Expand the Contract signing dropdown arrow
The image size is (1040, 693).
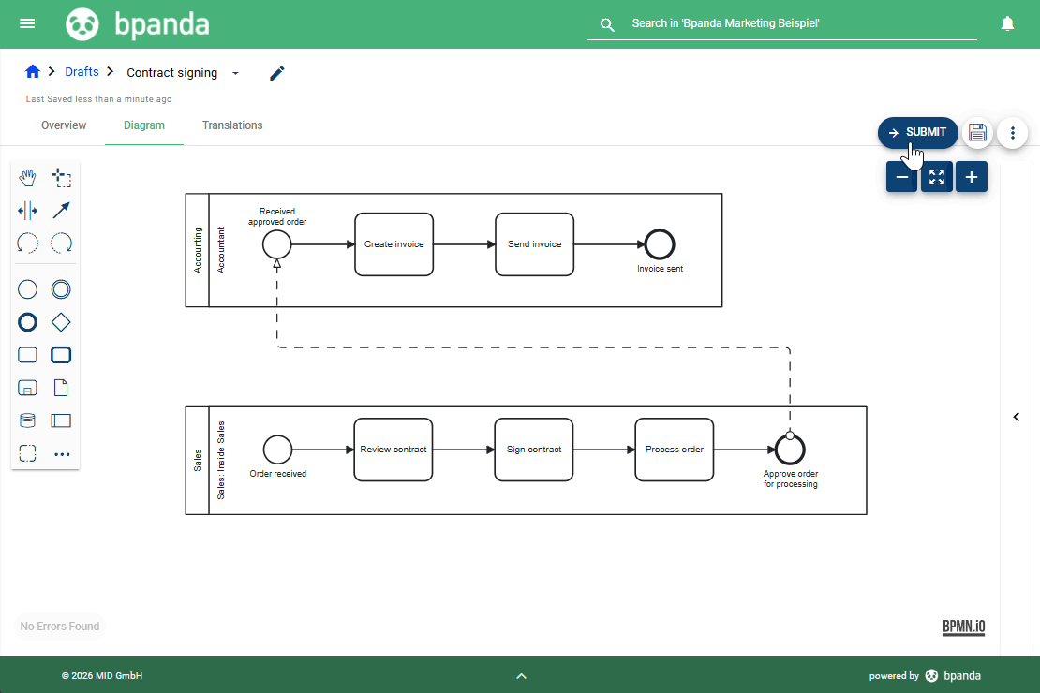pyautogui.click(x=235, y=73)
